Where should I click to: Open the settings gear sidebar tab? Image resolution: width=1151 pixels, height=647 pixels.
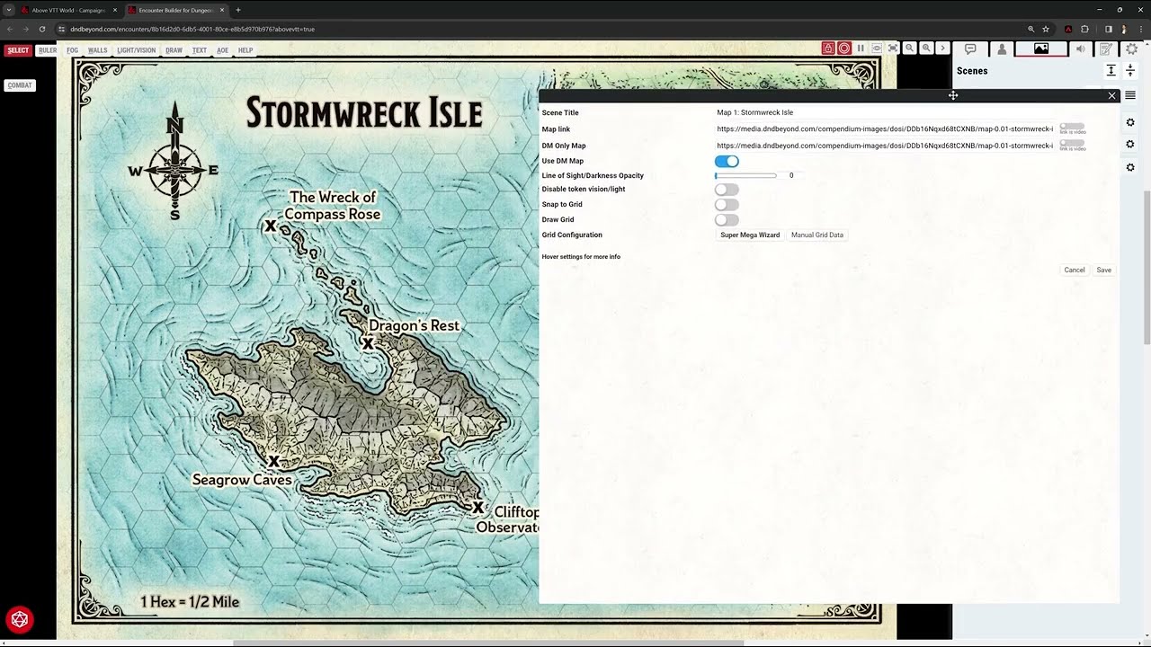click(x=1132, y=49)
